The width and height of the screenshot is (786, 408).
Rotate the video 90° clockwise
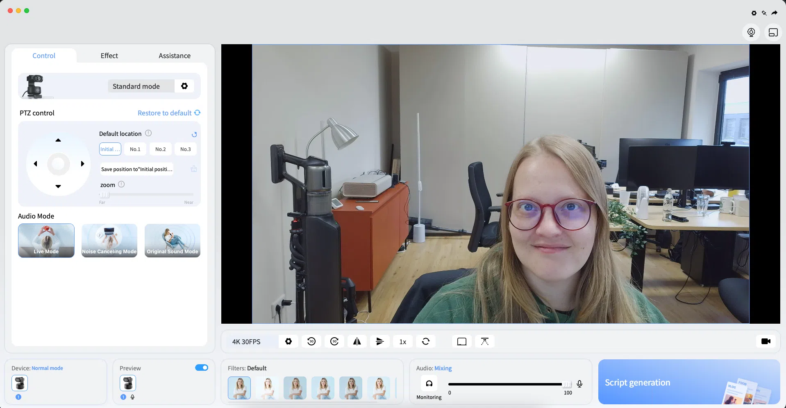334,341
